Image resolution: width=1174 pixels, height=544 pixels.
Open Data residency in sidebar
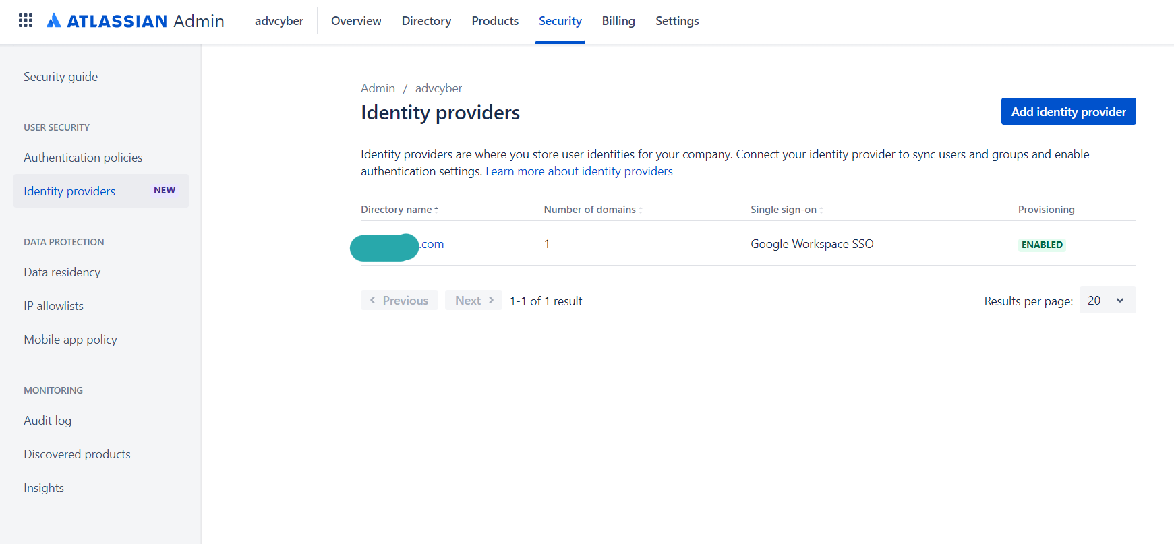pyautogui.click(x=62, y=272)
